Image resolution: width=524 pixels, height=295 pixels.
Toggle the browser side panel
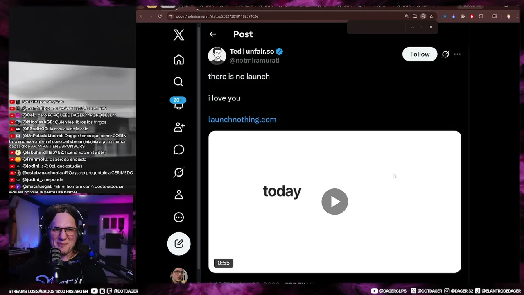point(495,16)
